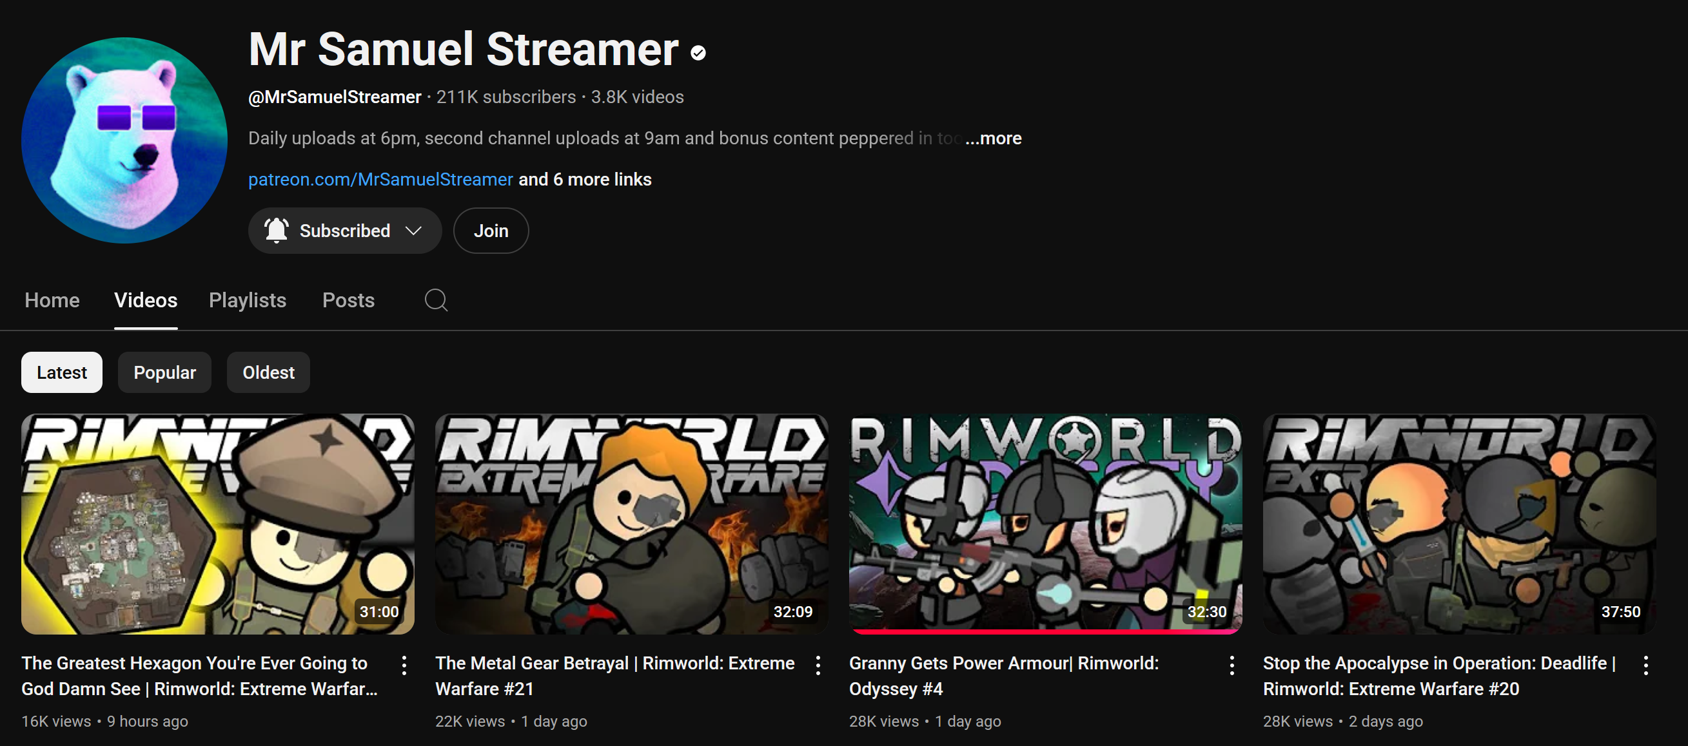The height and width of the screenshot is (746, 1688).
Task: Open three-dot menu for Granny Gets Power Armour
Action: point(1232,665)
